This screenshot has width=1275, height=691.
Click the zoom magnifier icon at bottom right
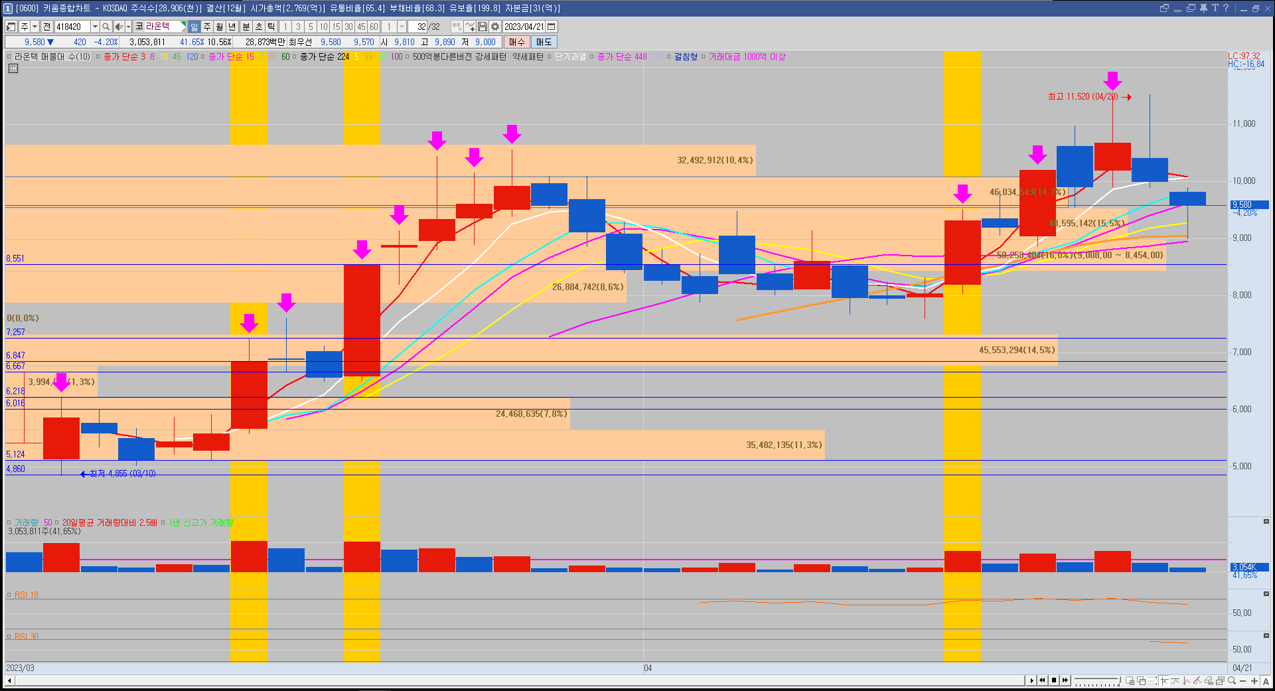click(1231, 680)
